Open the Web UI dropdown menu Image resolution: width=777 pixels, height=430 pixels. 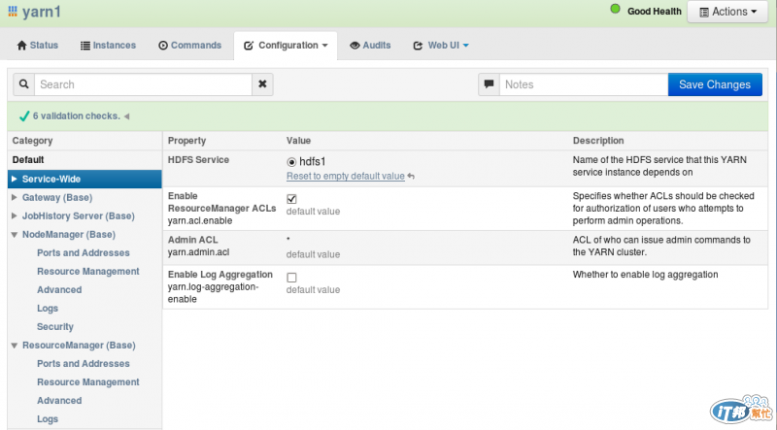click(441, 46)
